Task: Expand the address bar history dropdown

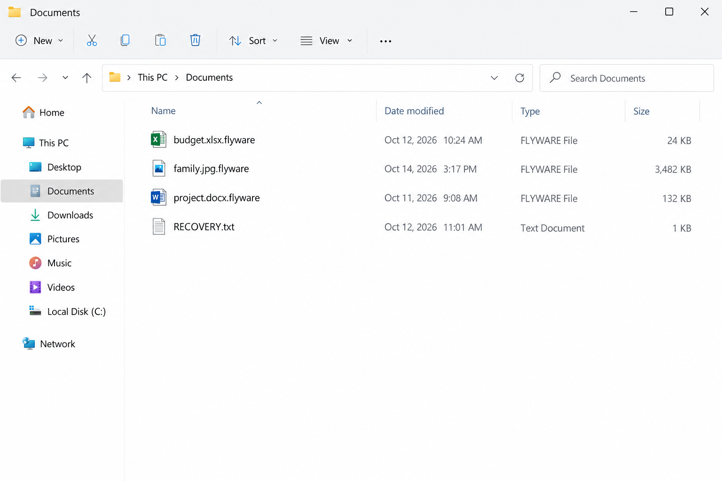Action: [494, 78]
